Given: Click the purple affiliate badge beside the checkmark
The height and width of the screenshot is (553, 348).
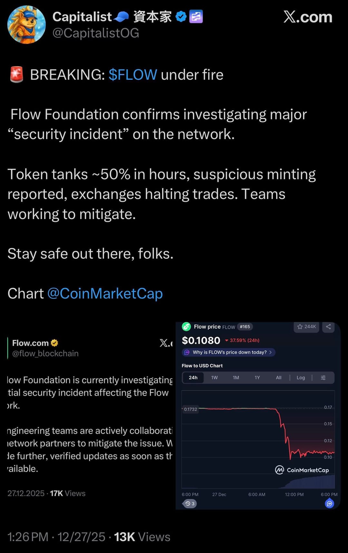Looking at the screenshot, I should pos(196,16).
